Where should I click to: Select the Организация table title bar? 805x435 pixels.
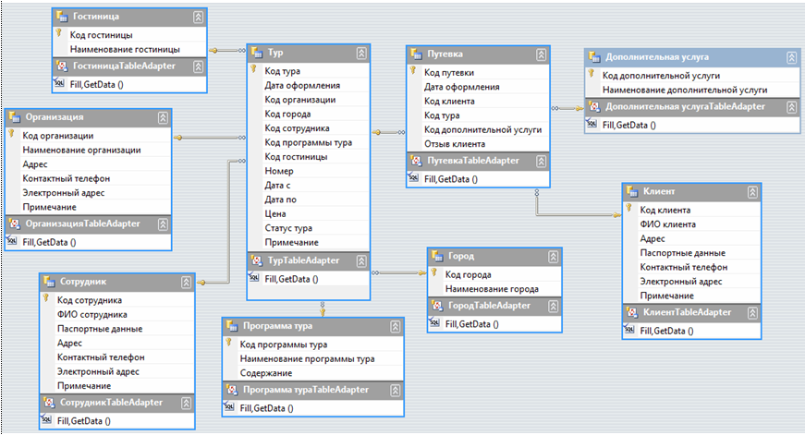point(83,117)
